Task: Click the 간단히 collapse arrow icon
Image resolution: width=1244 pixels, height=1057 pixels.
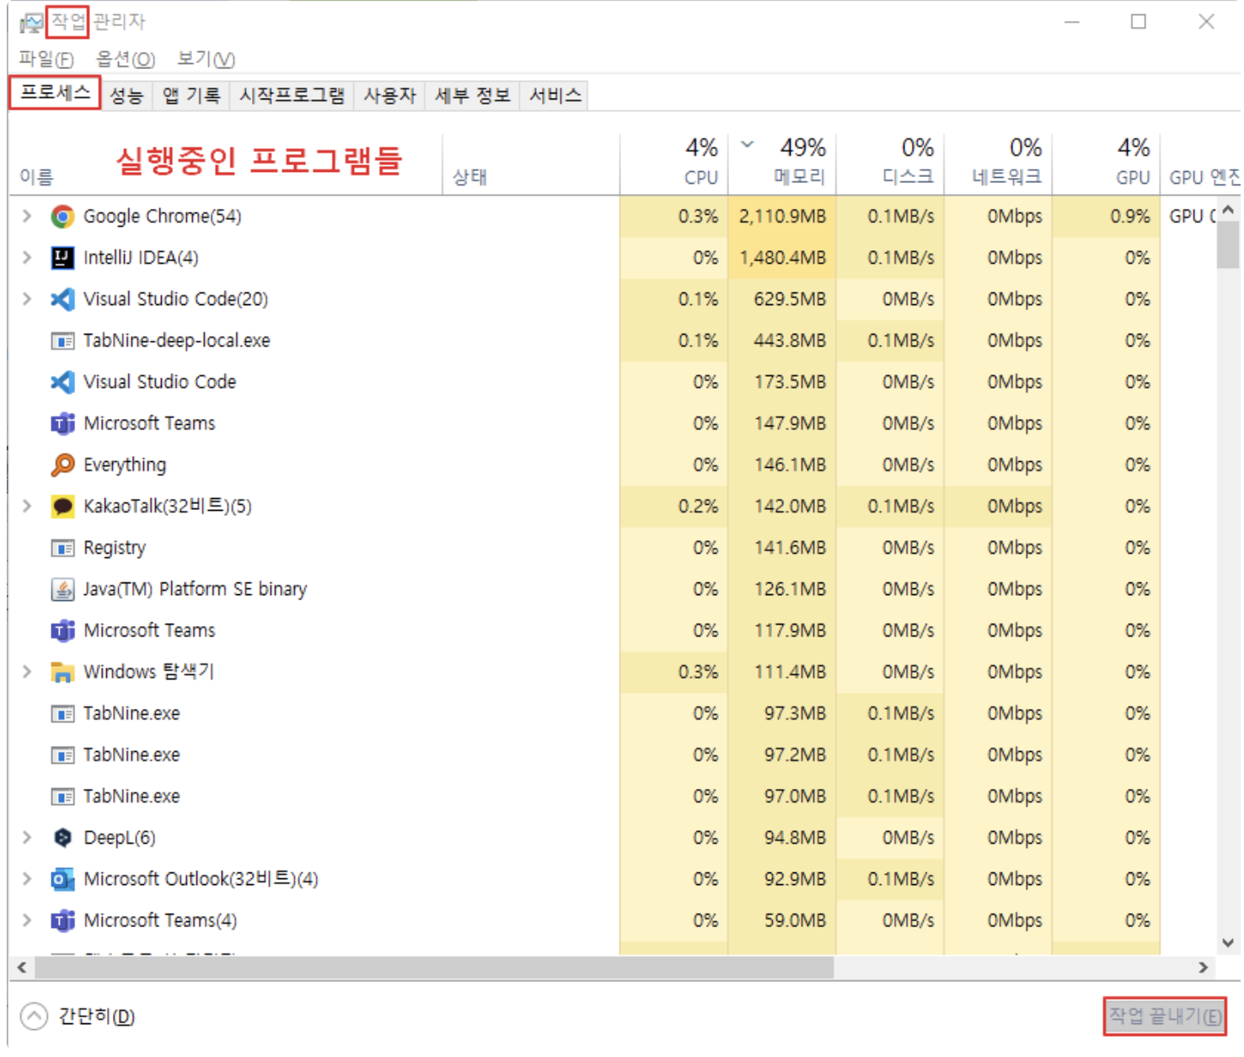Action: coord(34,1017)
